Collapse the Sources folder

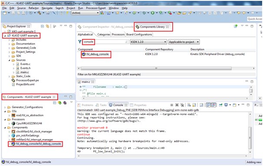click(x=10, y=60)
